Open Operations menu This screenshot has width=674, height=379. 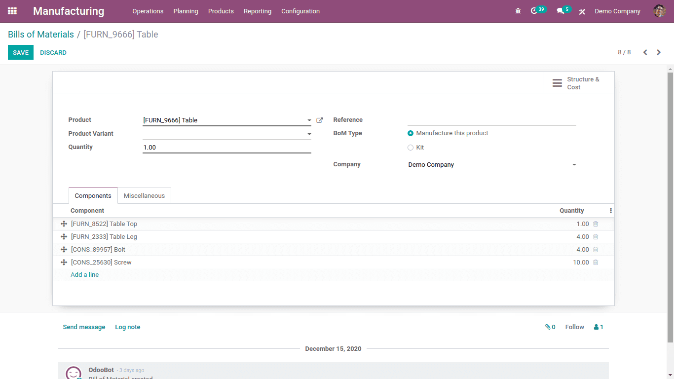click(148, 11)
